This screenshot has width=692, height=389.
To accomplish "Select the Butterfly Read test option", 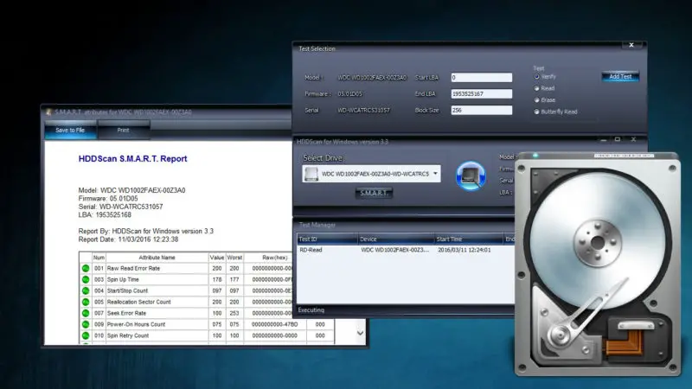I will point(536,112).
